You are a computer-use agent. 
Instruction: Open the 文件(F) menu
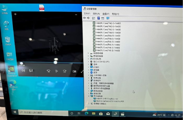(87, 14)
